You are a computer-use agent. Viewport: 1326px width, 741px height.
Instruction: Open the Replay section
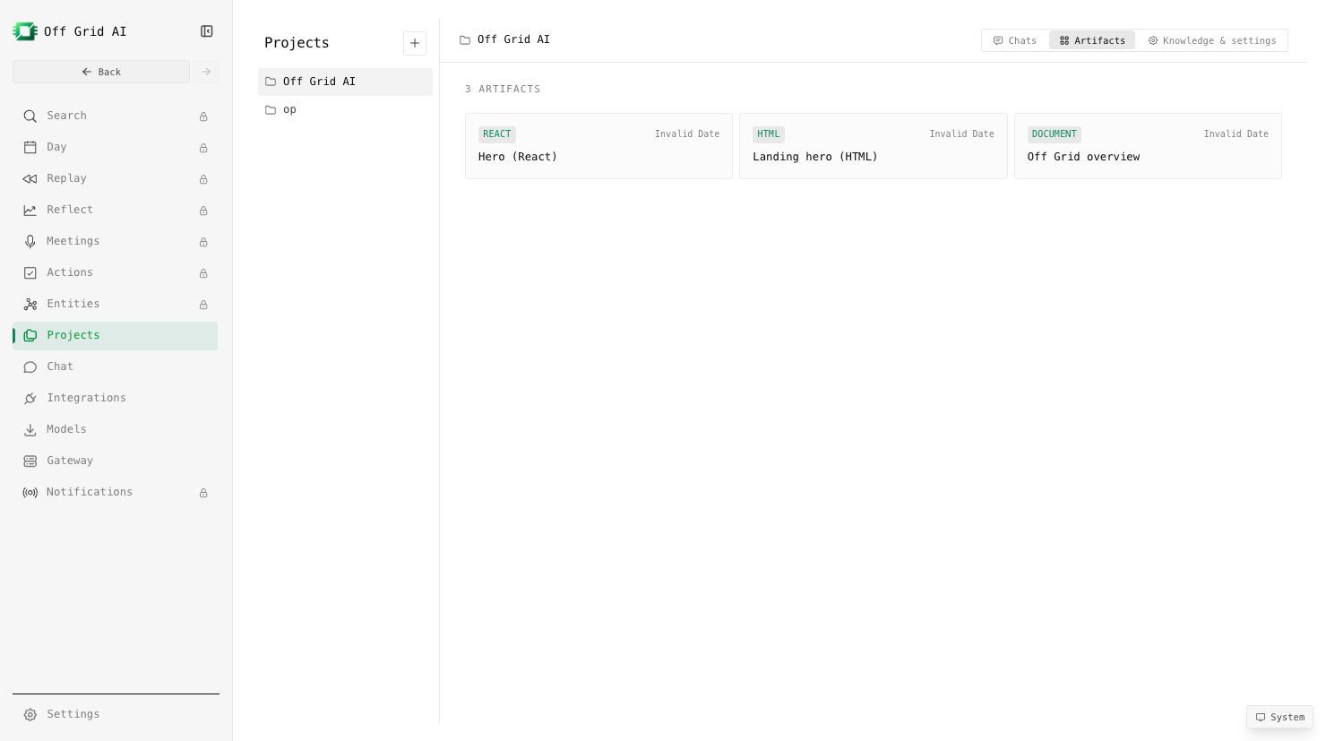(115, 178)
